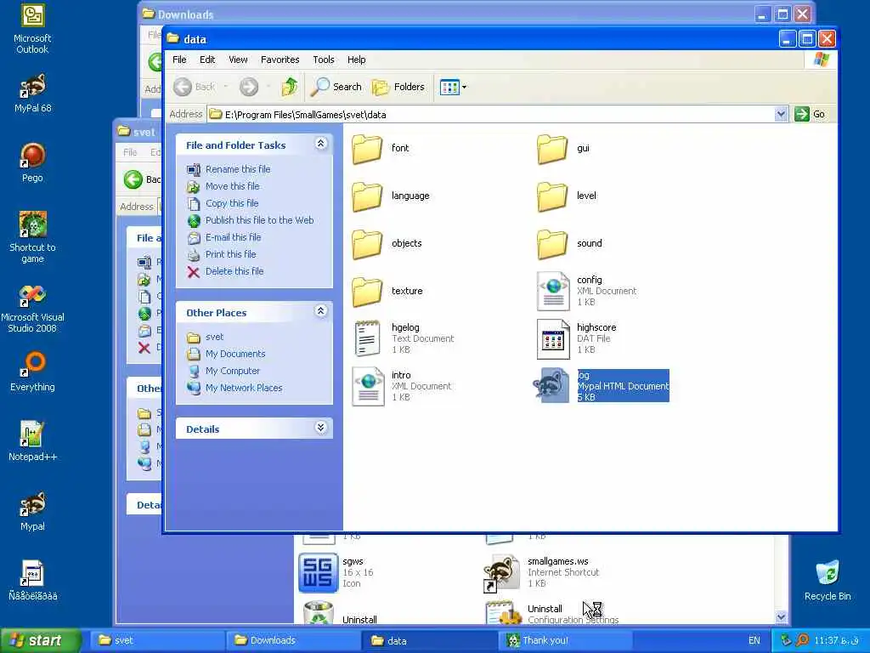Viewport: 870px width, 653px height.
Task: Click the Everything tray search icon
Action: [x=802, y=640]
